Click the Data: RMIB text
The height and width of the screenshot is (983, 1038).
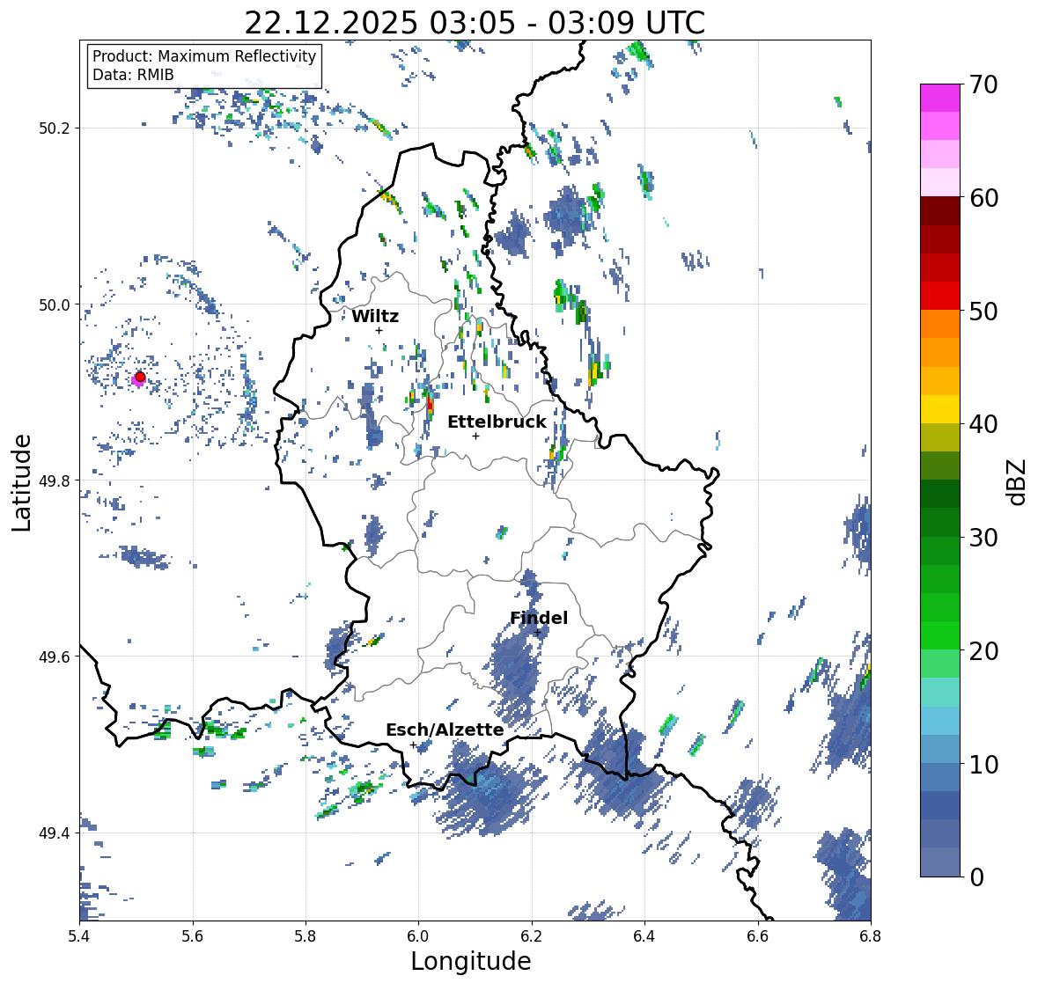(x=133, y=75)
